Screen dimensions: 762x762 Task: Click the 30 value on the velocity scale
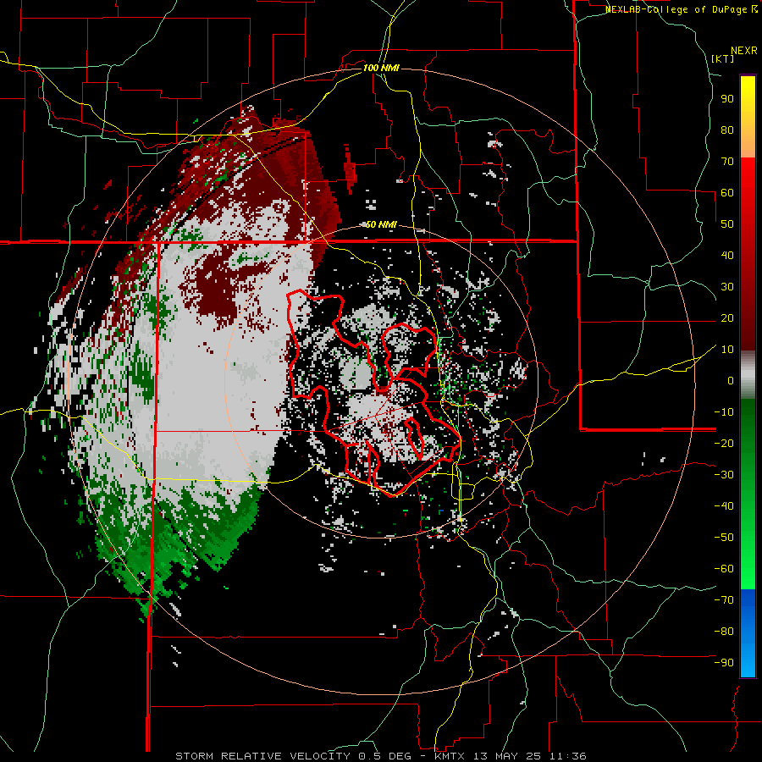[727, 287]
